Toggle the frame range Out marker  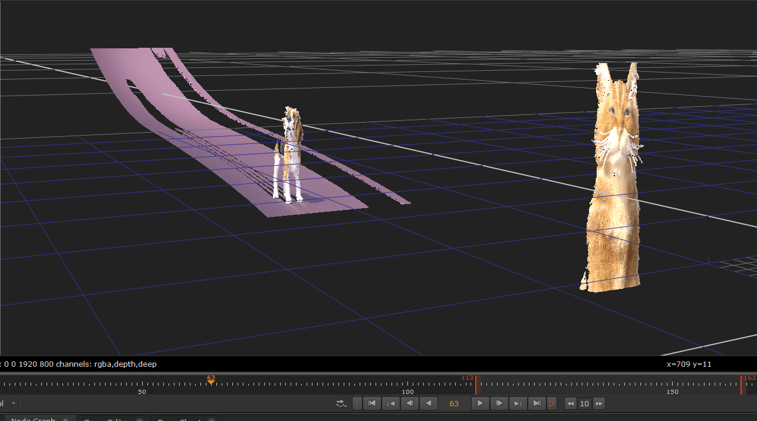[x=551, y=403]
